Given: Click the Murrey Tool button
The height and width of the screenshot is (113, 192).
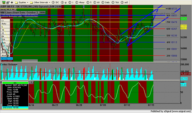Looking at the screenshot, I should pos(7,58).
